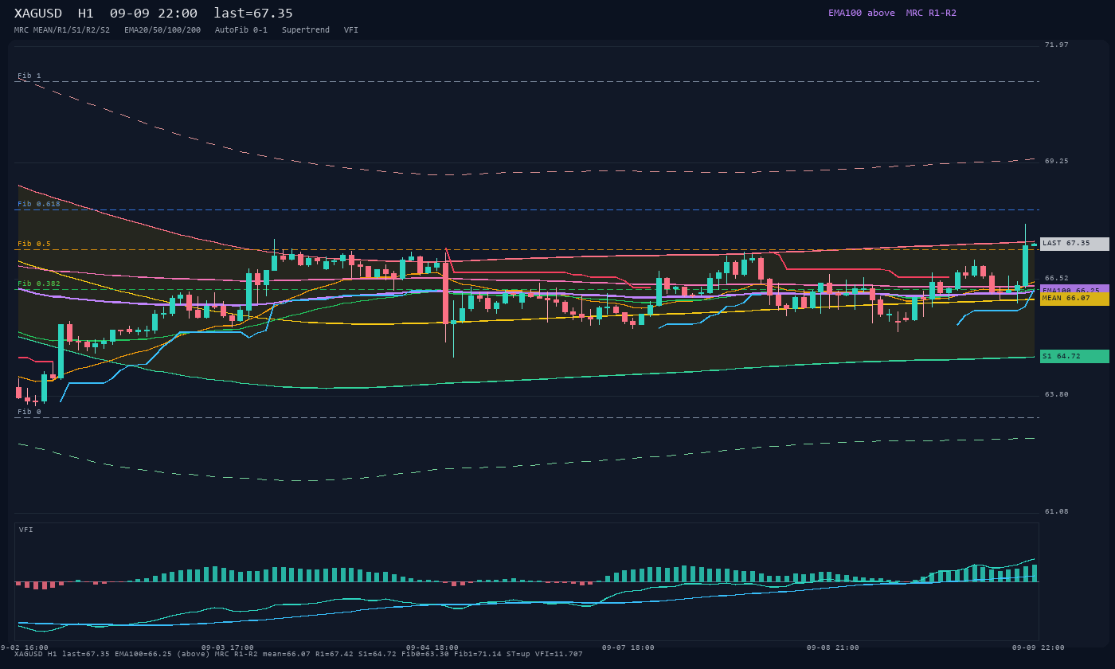Click the S1 64.72 level tag
The height and width of the screenshot is (669, 1115).
pyautogui.click(x=1074, y=357)
